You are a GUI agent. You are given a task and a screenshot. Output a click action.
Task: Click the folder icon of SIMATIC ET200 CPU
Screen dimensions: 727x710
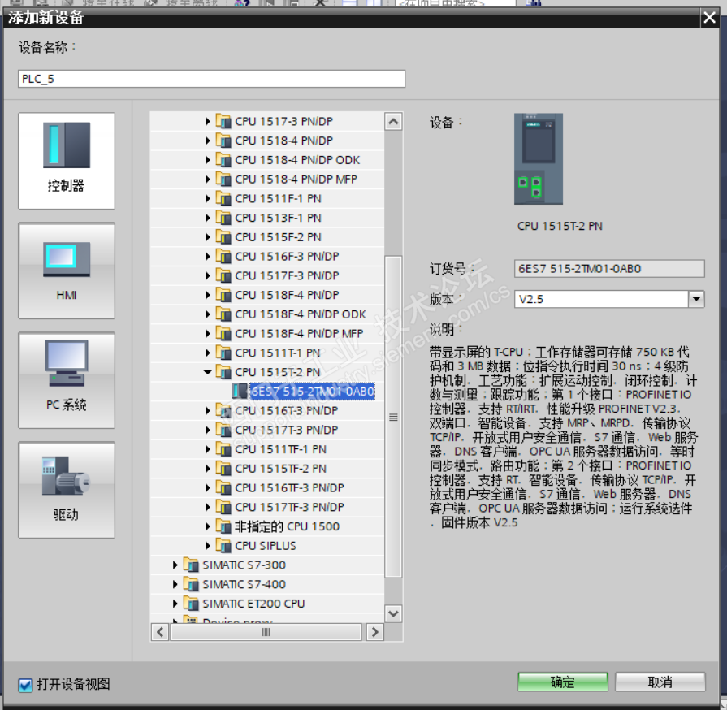tap(191, 604)
